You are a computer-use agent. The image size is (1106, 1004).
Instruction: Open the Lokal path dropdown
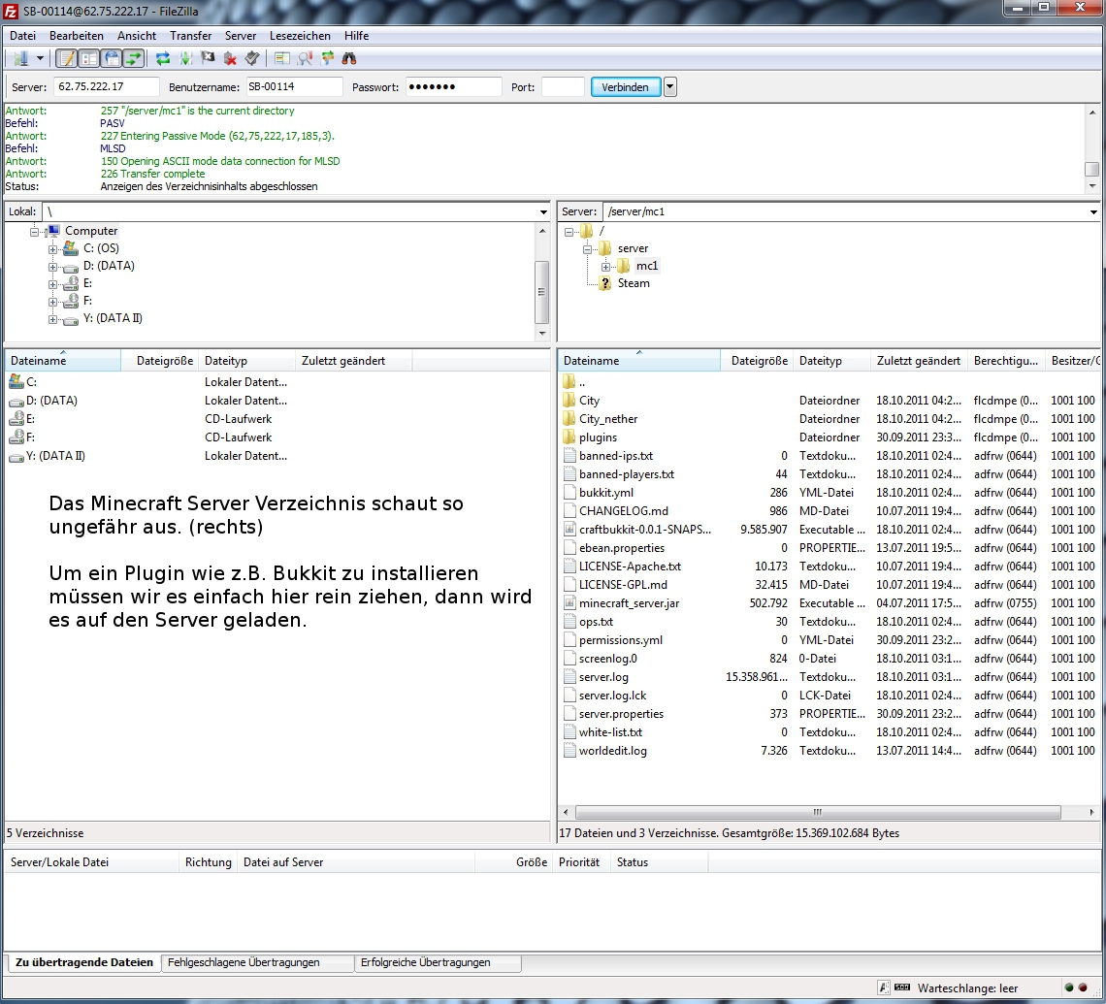pos(543,211)
